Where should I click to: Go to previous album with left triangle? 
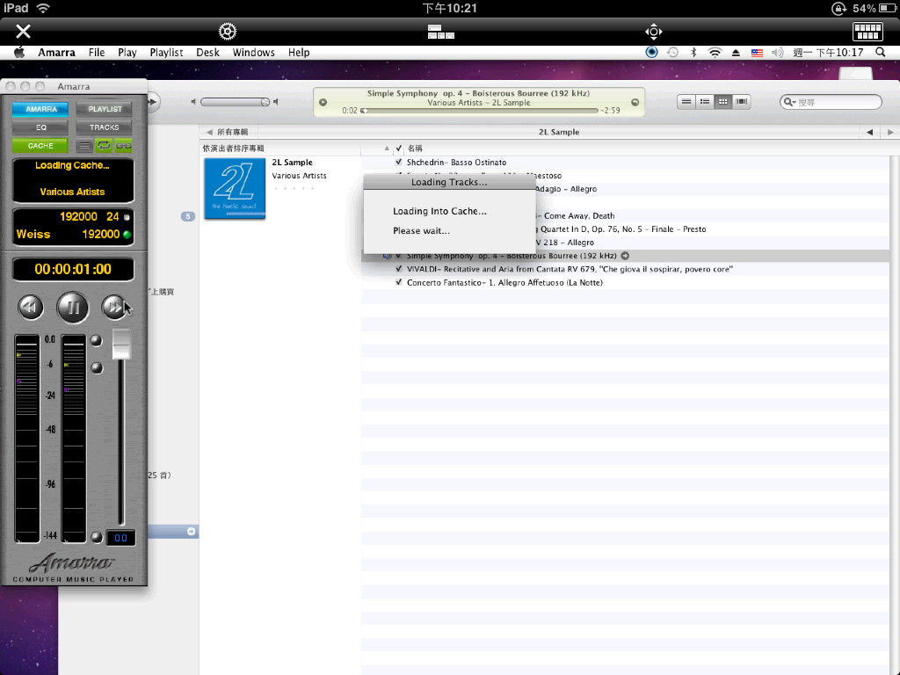coord(869,132)
